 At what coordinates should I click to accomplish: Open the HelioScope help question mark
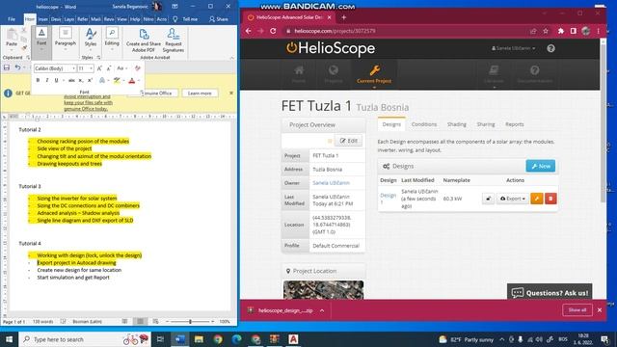pos(550,48)
